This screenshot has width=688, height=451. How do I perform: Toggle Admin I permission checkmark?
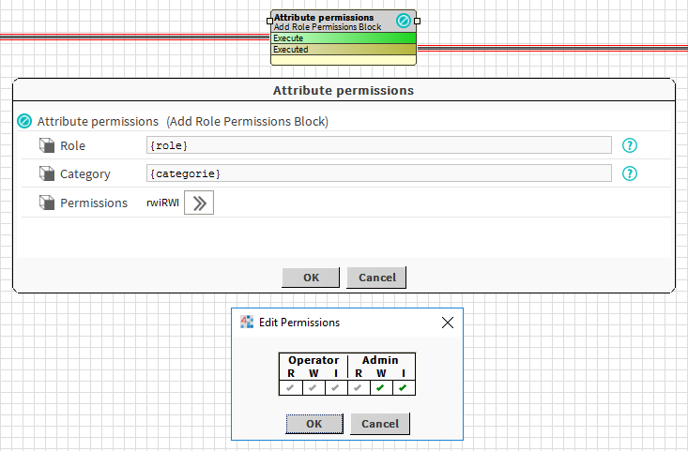[x=403, y=387]
